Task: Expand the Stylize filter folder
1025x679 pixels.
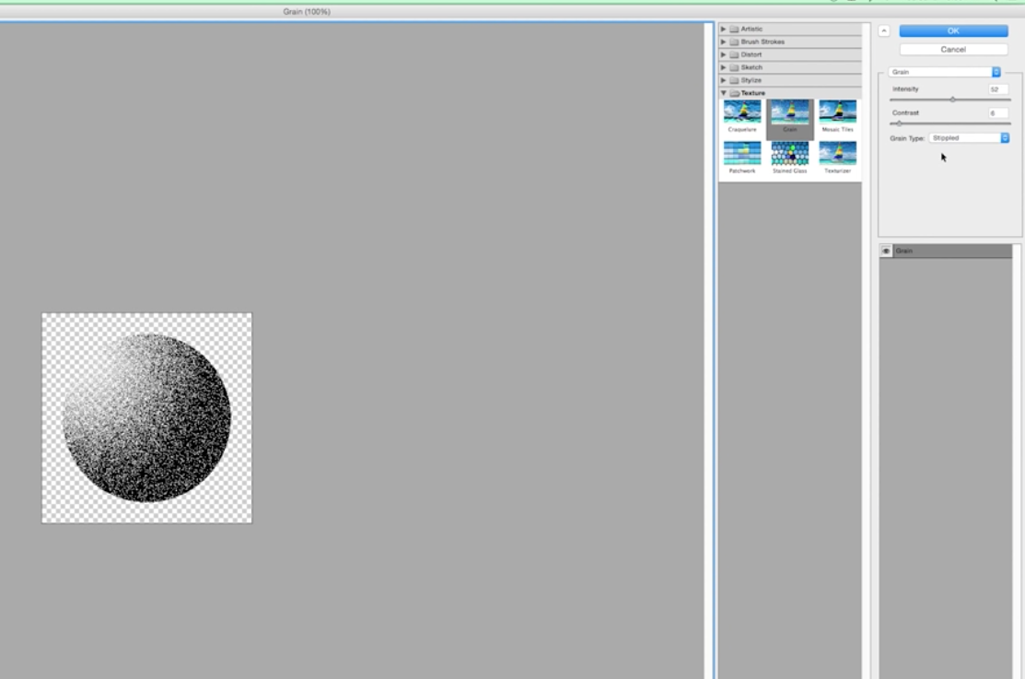Action: [724, 80]
